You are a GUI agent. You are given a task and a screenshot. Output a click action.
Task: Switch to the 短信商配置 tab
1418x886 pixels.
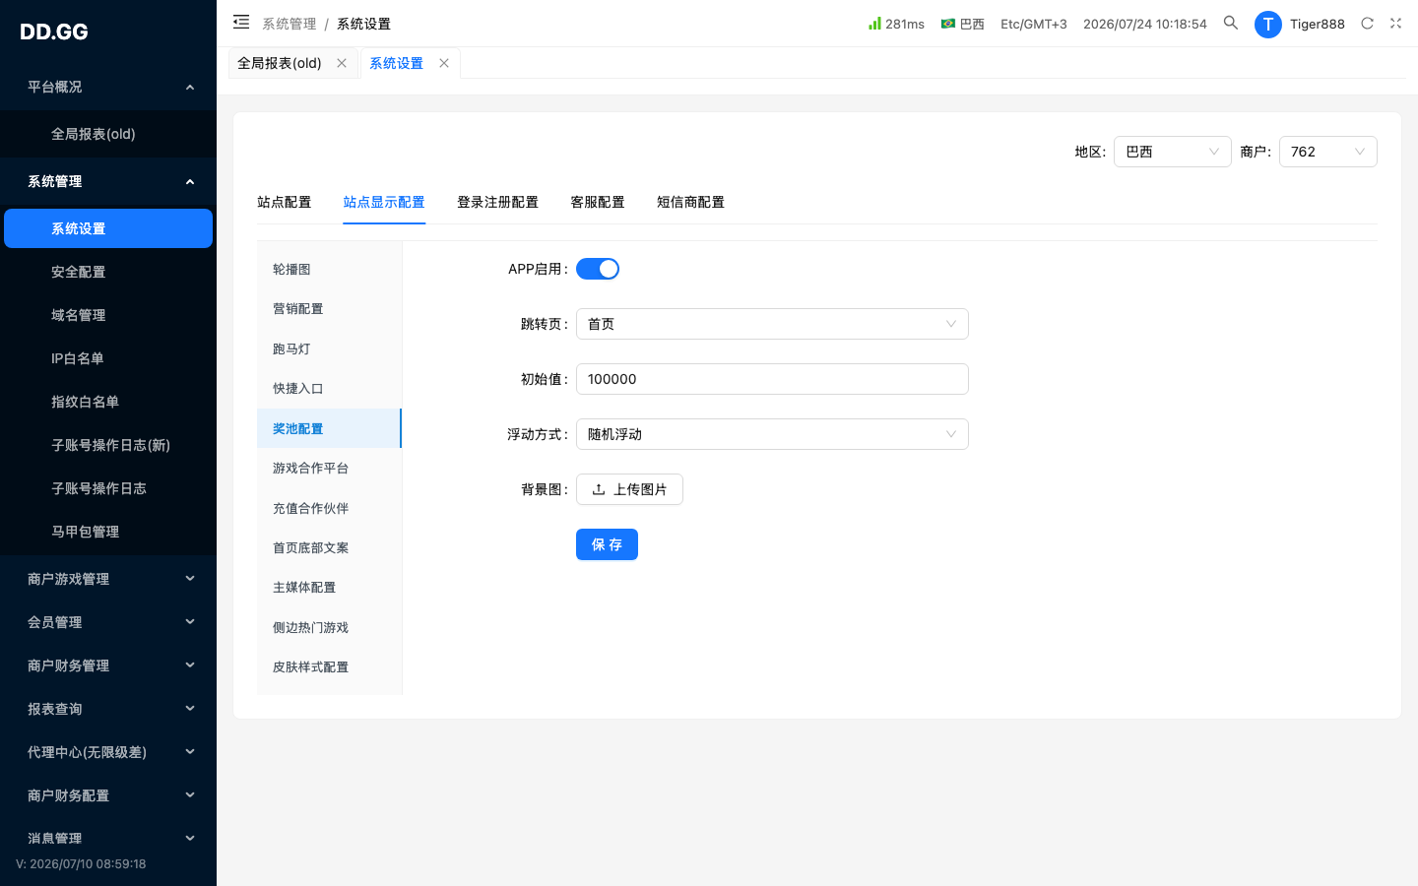click(x=691, y=202)
